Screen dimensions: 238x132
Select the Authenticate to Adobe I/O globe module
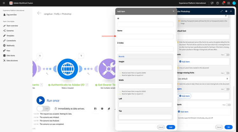68,69
